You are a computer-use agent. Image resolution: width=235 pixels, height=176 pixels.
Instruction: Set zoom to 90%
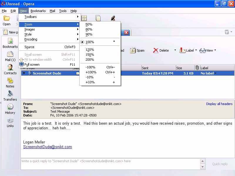100,34
